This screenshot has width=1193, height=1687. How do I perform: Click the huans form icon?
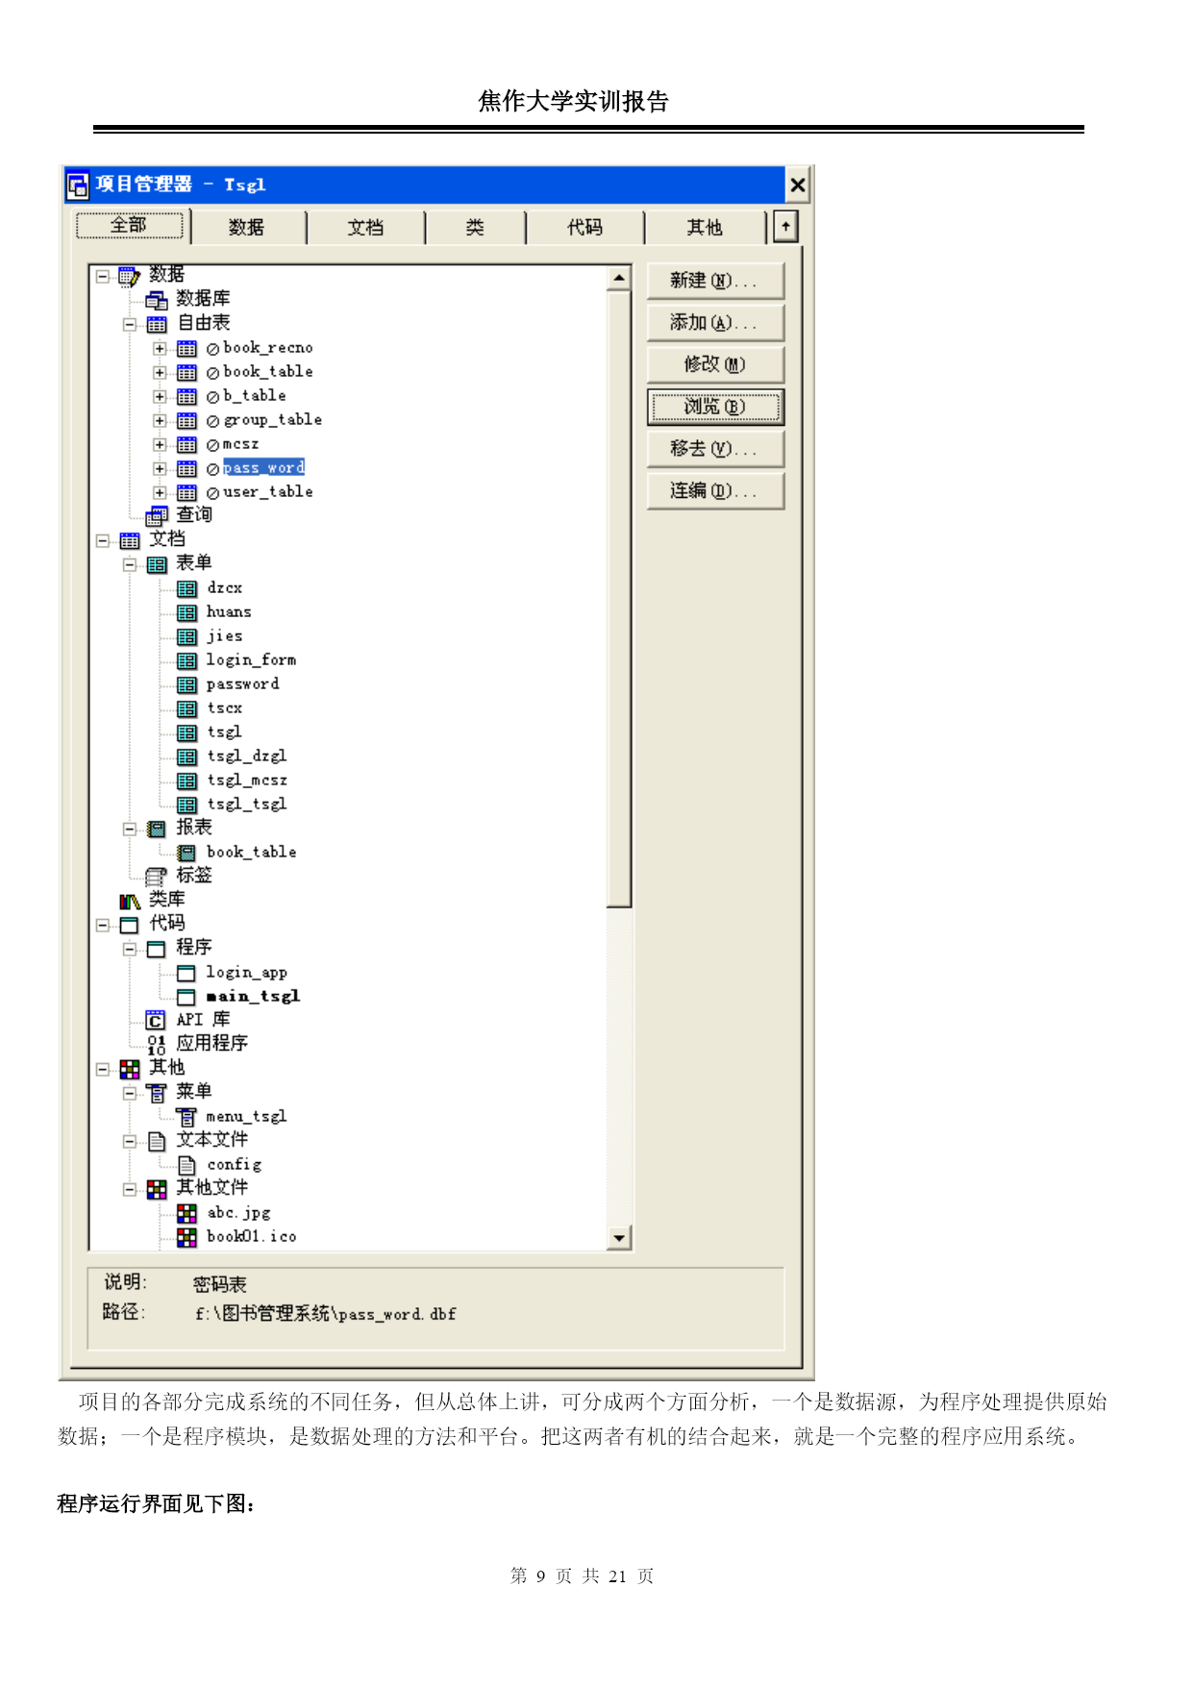tap(186, 613)
